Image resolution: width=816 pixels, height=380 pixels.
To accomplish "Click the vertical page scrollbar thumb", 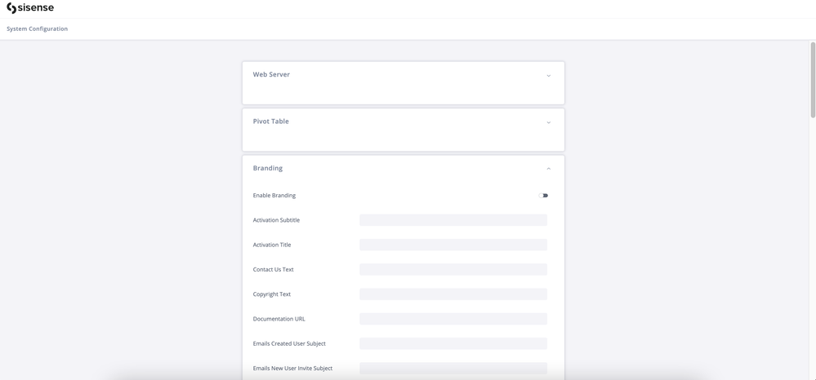I will 812,79.
